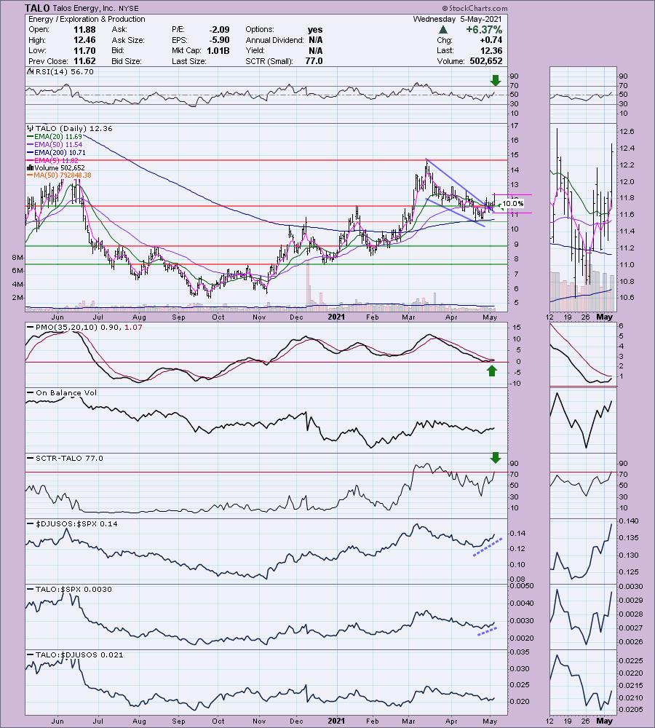This screenshot has width=655, height=728.
Task: Click the Prev Close value 11.62
Action: [84, 61]
